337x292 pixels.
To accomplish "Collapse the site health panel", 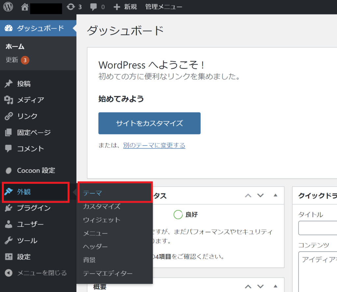I will (x=275, y=195).
